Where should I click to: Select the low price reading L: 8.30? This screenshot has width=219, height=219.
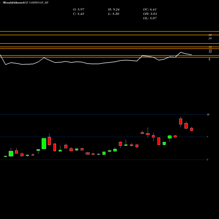[x=113, y=14]
